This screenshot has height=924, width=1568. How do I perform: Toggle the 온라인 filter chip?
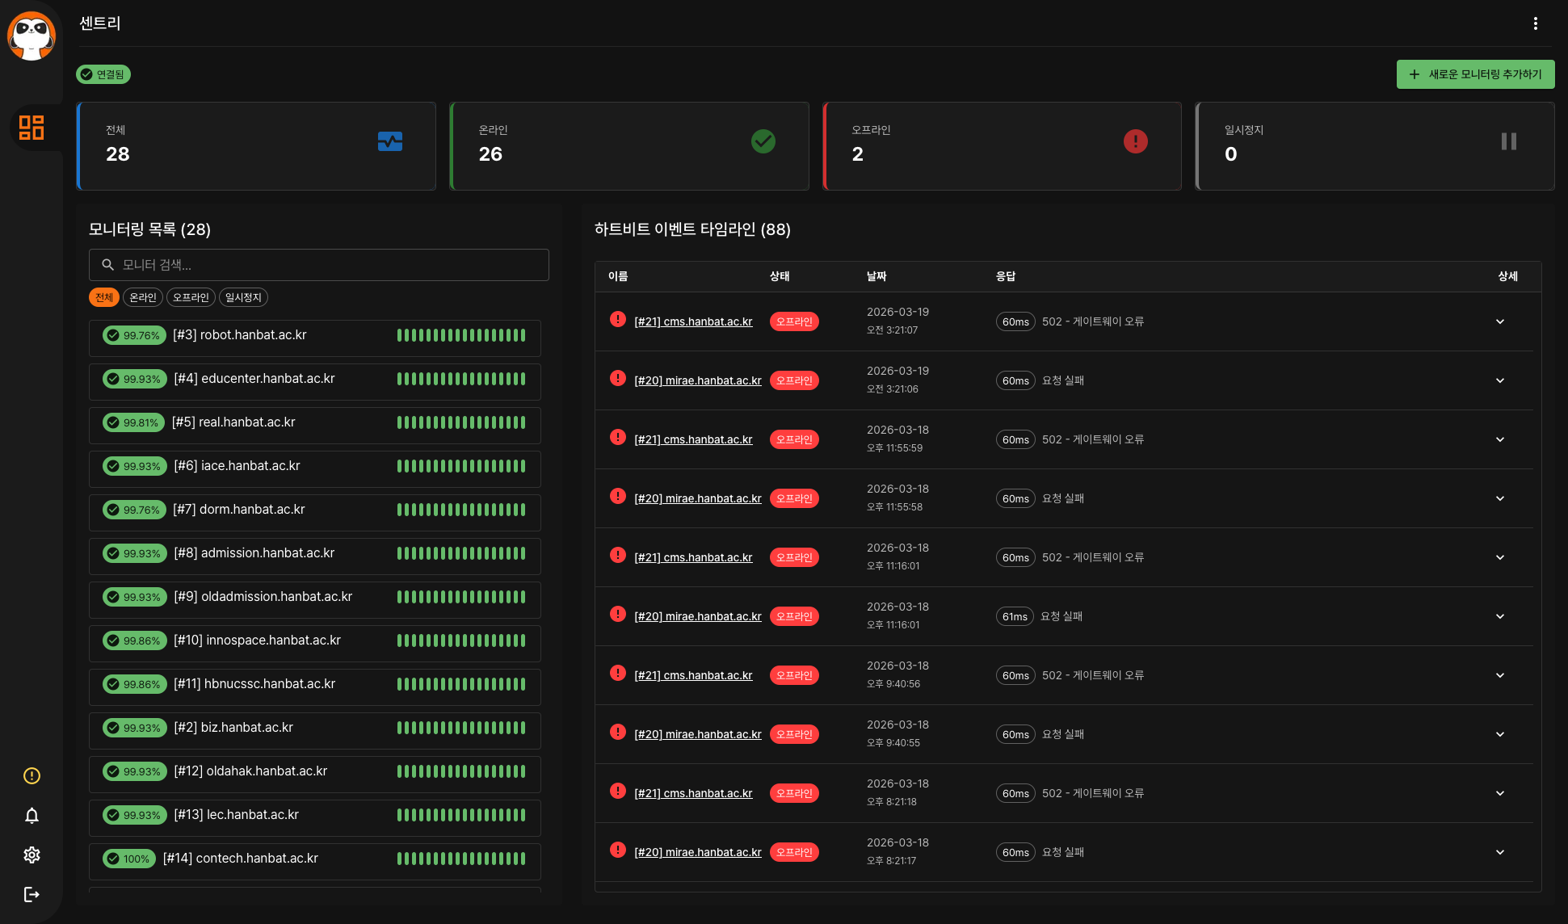coord(143,297)
